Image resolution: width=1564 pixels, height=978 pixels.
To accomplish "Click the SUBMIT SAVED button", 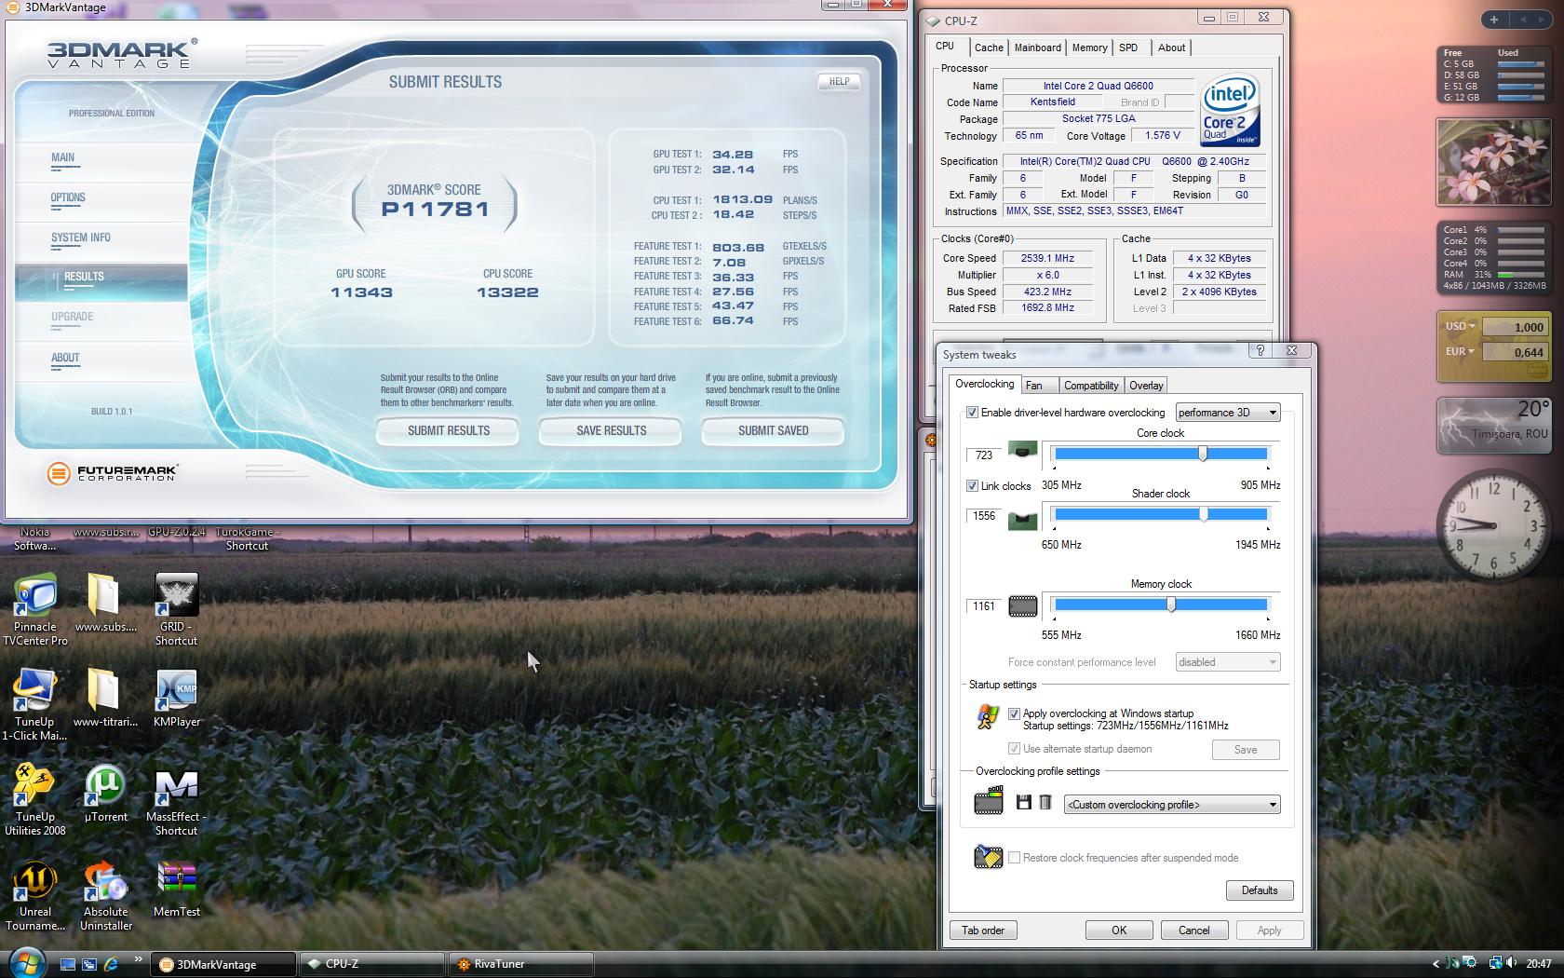I will click(773, 430).
